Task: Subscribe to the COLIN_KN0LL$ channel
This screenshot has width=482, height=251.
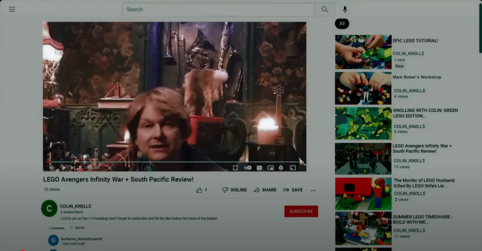Action: pyautogui.click(x=301, y=211)
